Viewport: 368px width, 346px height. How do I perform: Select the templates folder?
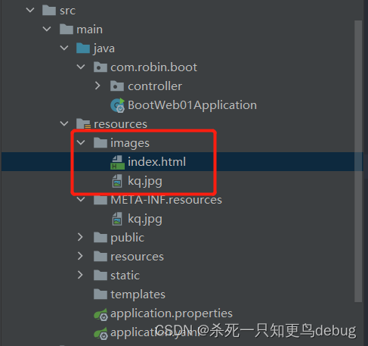tap(138, 295)
